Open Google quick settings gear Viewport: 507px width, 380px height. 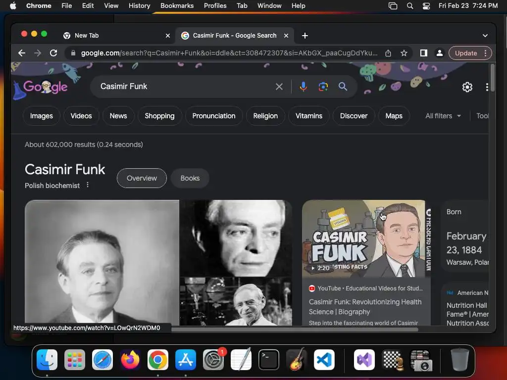click(x=467, y=87)
